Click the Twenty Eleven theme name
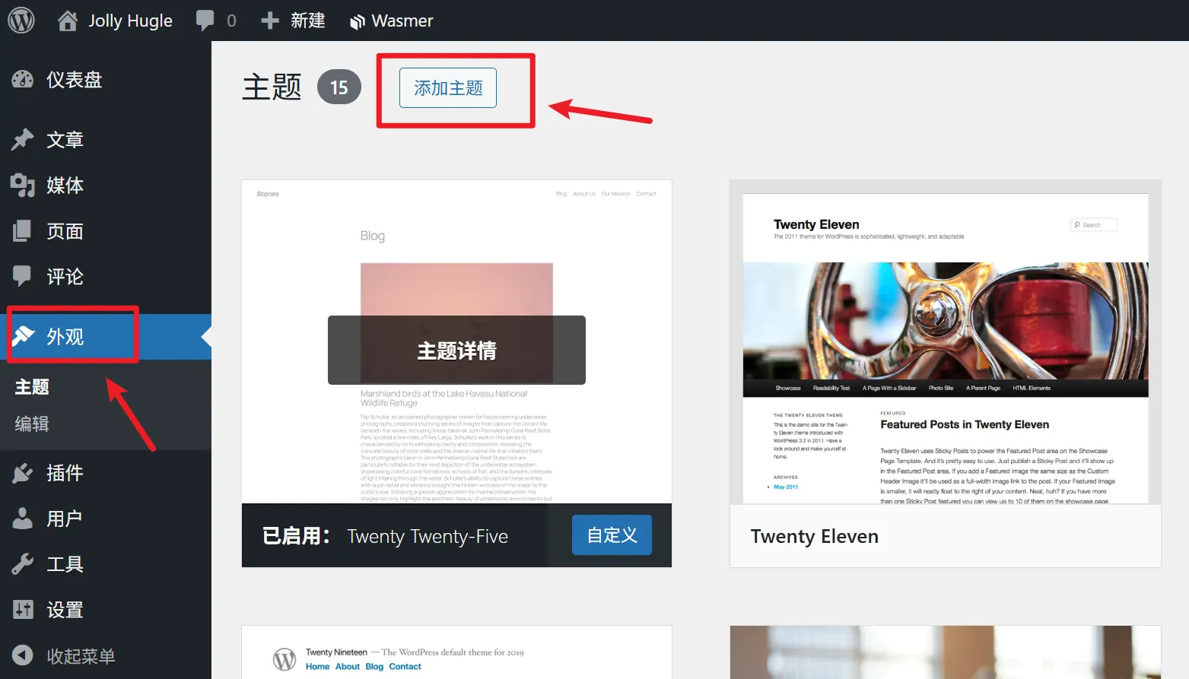The image size is (1189, 679). pyautogui.click(x=814, y=536)
